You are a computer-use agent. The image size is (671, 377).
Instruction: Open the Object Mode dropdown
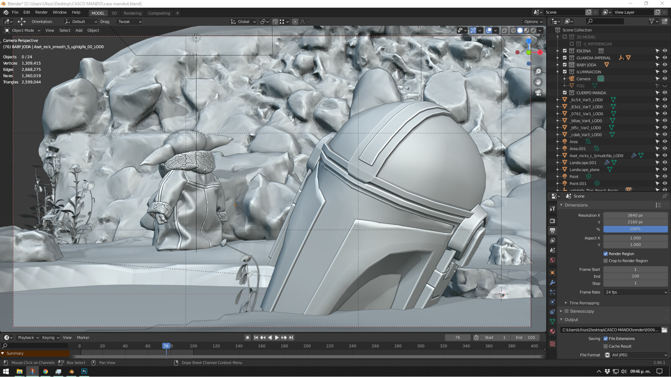(x=22, y=31)
